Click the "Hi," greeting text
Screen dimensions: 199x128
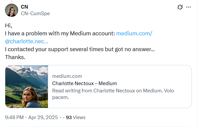[x=9, y=25]
